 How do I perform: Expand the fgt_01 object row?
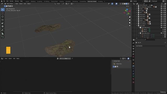(x=140, y=30)
